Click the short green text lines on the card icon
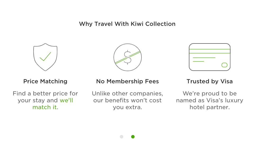Screen dimensions: 255x155 click(x=204, y=60)
